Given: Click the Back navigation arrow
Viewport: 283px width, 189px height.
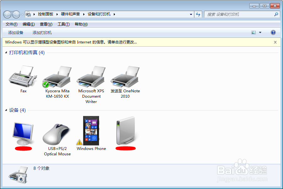Looking at the screenshot, I should pos(8,14).
